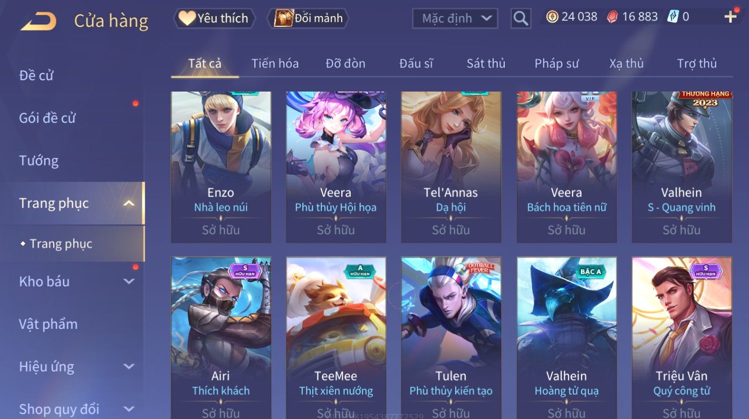Screen dimensions: 749x419
Task: Tap the blue voucher currency icon
Action: point(673,17)
